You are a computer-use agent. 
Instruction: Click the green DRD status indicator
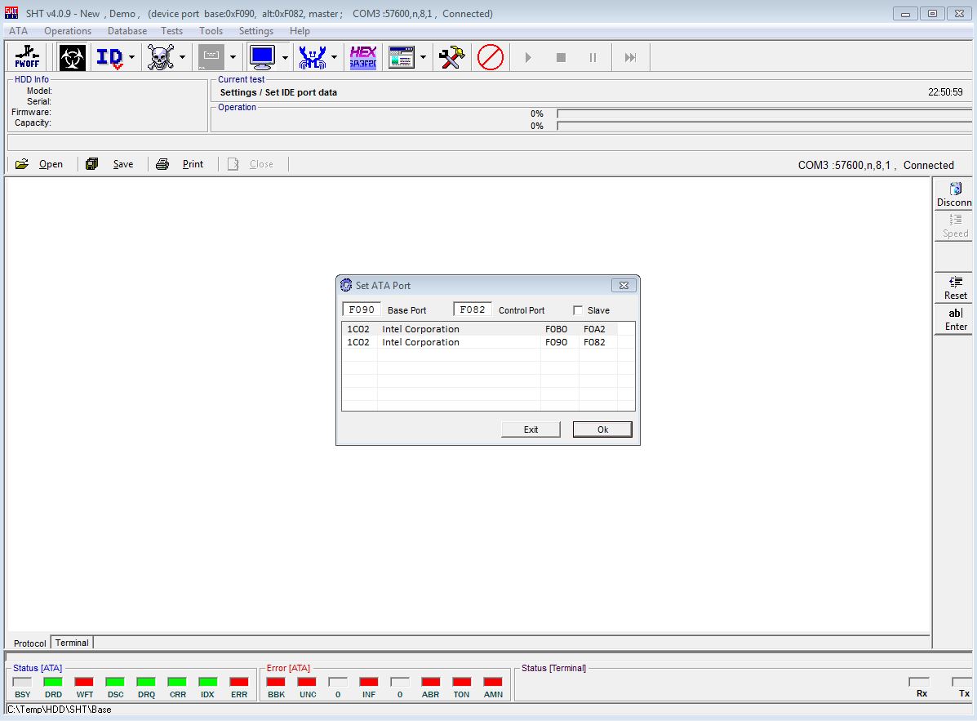click(x=54, y=682)
